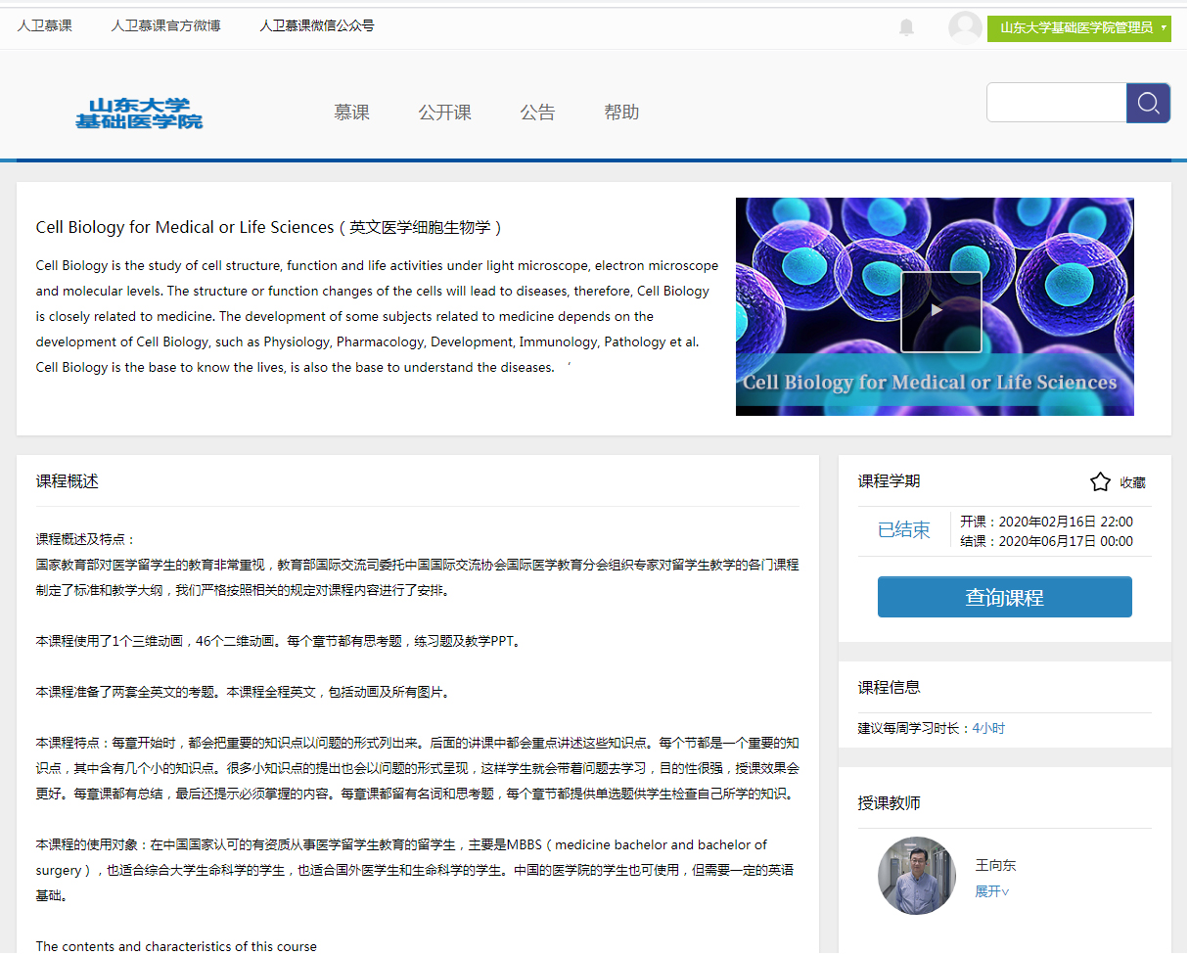Viewport: 1189px width, 955px height.
Task: Open the 帮助 menu
Action: point(621,113)
